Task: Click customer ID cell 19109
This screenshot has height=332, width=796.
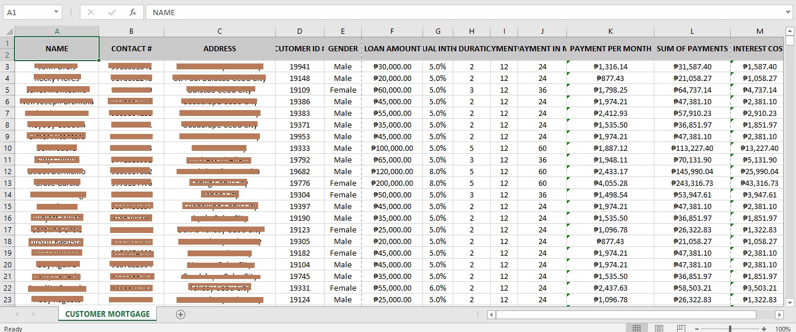Action: pos(300,90)
